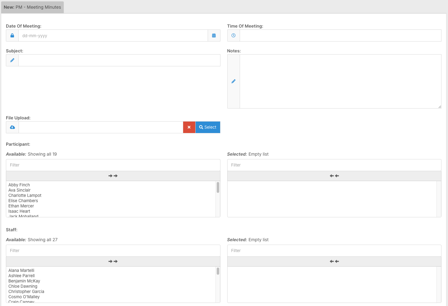Select staff member Christopher Garcia
The height and width of the screenshot is (306, 448).
tap(26, 292)
